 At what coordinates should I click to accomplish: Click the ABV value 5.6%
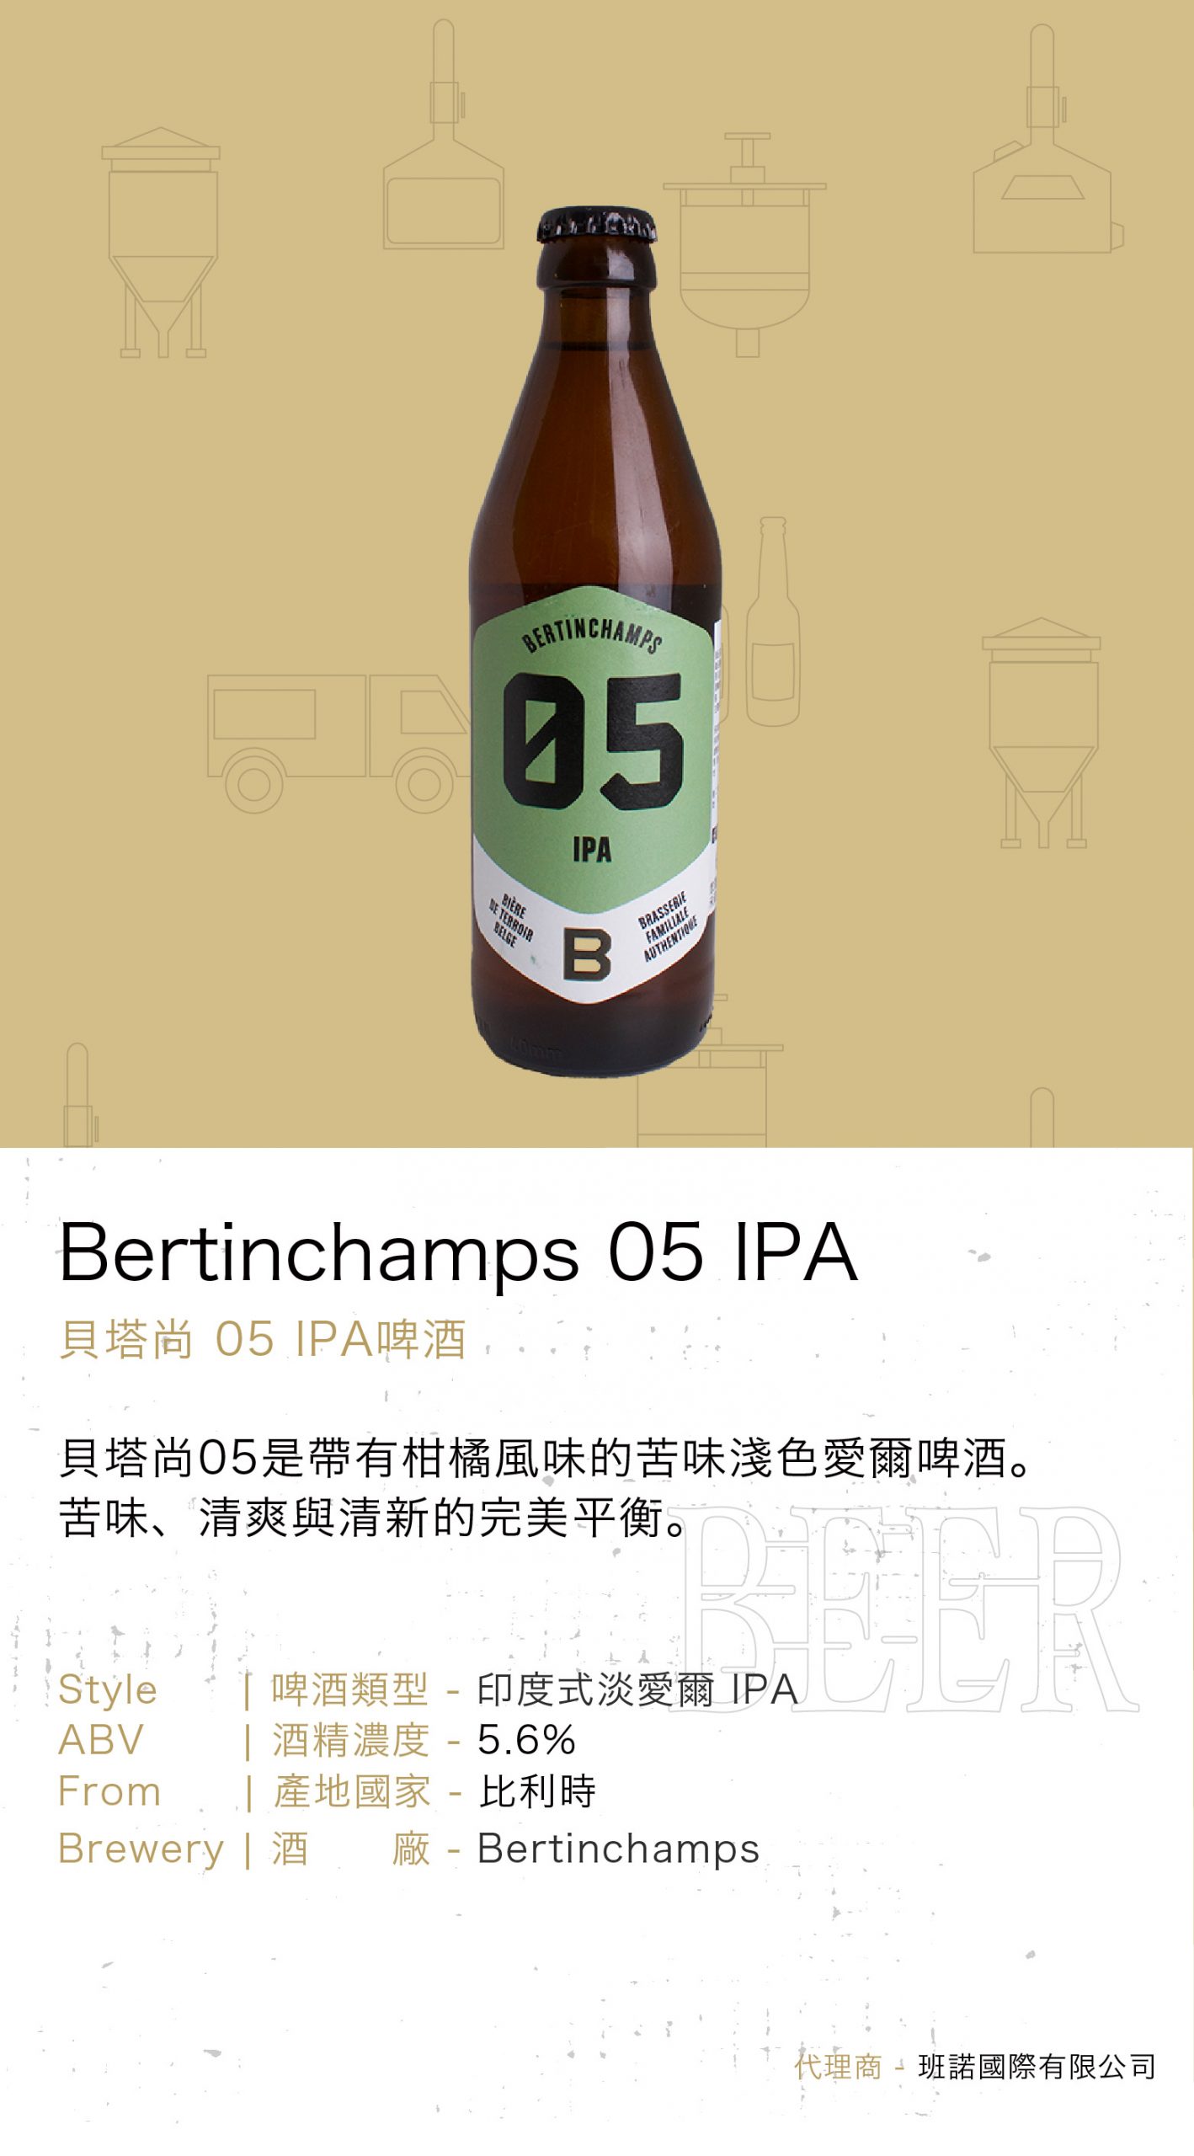526,1740
